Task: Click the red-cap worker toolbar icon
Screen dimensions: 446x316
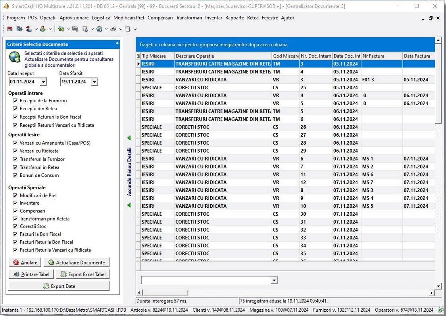Action: 29,29
